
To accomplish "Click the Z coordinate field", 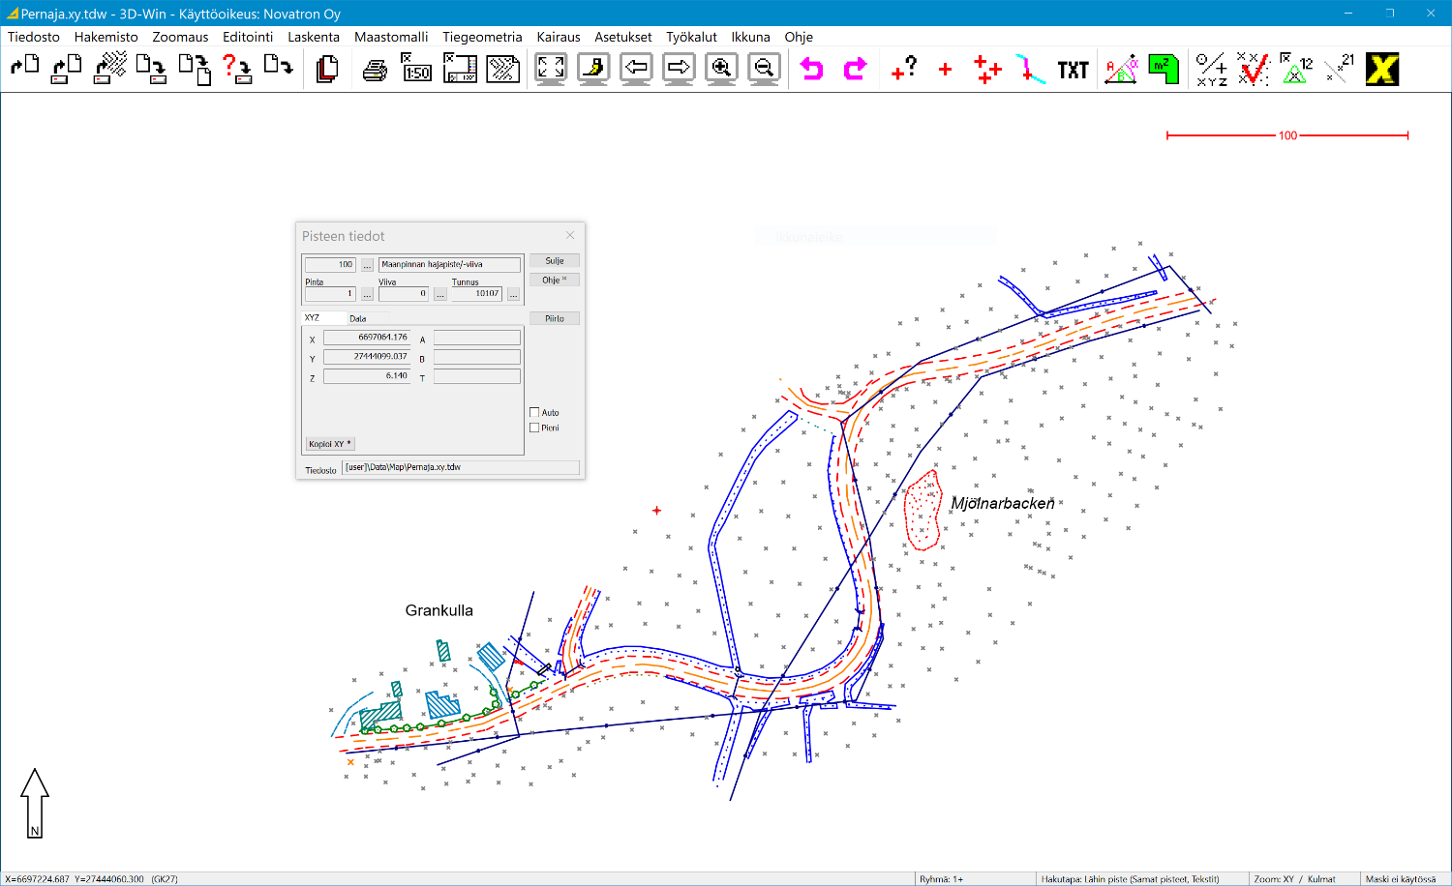I will tap(367, 376).
